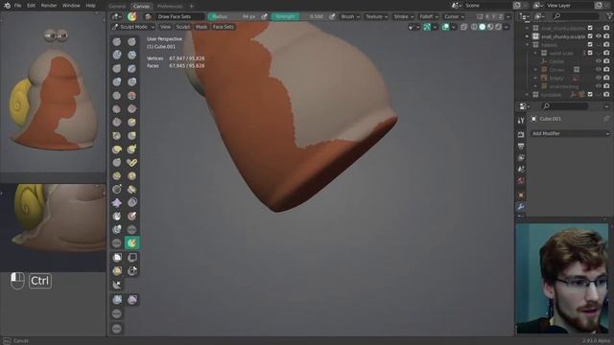This screenshot has height=345, width=614.
Task: Toggle eye visibility for snail_chunky.sculpt row
Action: (599, 36)
